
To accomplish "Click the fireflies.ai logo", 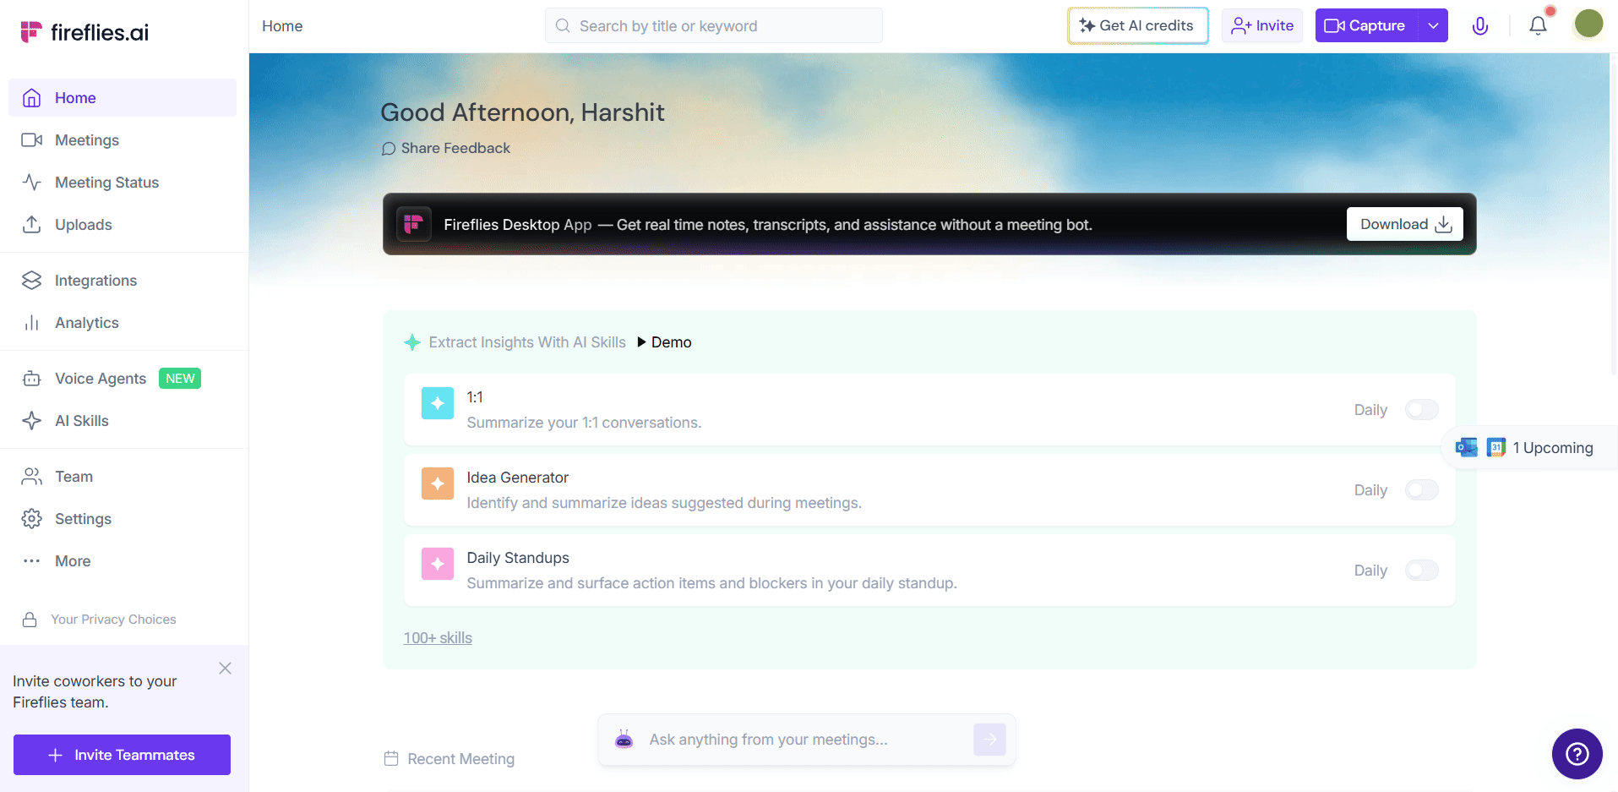I will pyautogui.click(x=84, y=32).
